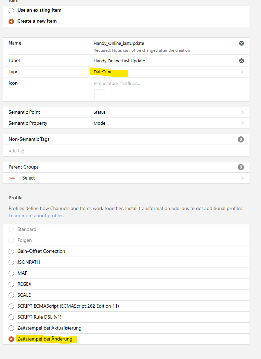Choose the SCRIPT Rule DSL (v1) profile
Viewport: 261px width, 359px height.
point(11,317)
